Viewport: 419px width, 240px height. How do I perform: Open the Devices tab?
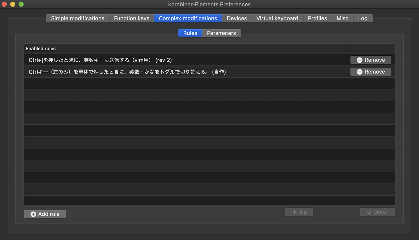tap(237, 18)
